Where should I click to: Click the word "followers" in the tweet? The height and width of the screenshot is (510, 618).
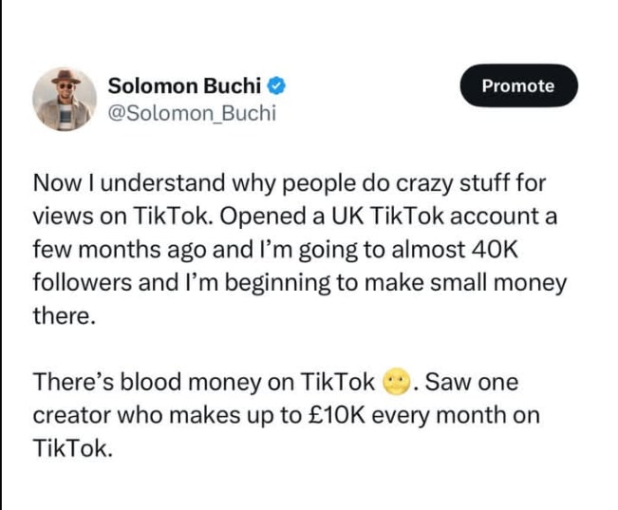tap(77, 282)
